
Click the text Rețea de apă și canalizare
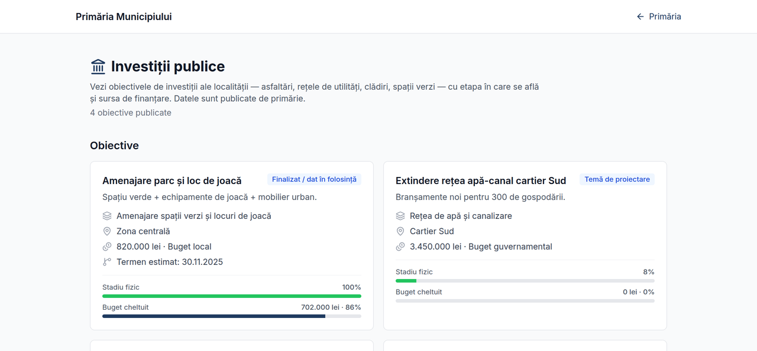(x=461, y=216)
